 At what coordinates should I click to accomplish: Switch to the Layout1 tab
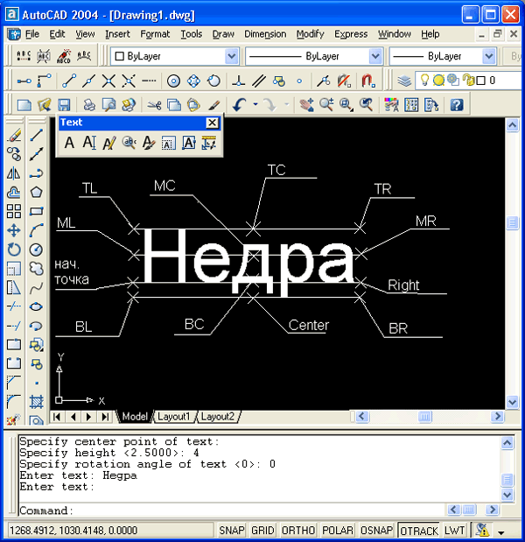174,417
